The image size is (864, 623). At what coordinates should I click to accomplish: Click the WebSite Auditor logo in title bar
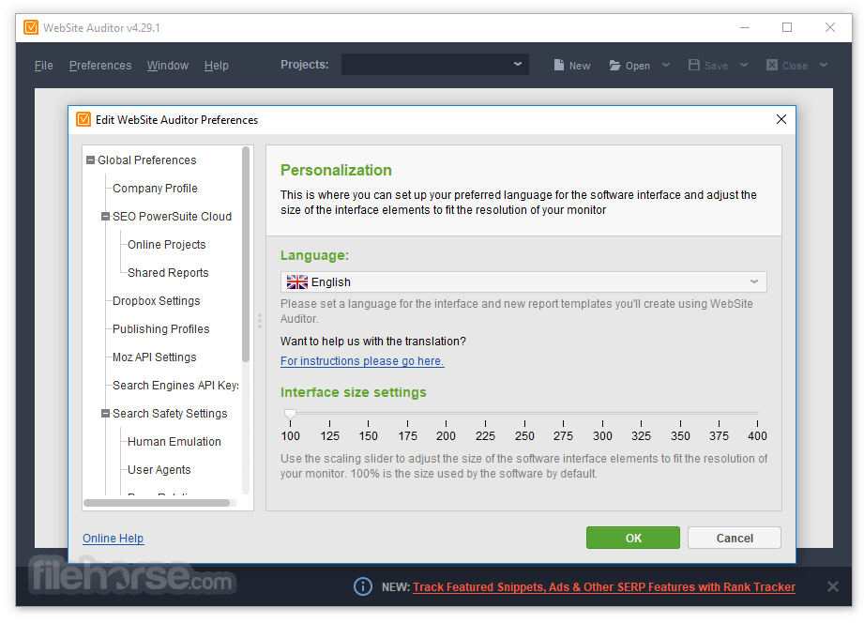coord(31,27)
